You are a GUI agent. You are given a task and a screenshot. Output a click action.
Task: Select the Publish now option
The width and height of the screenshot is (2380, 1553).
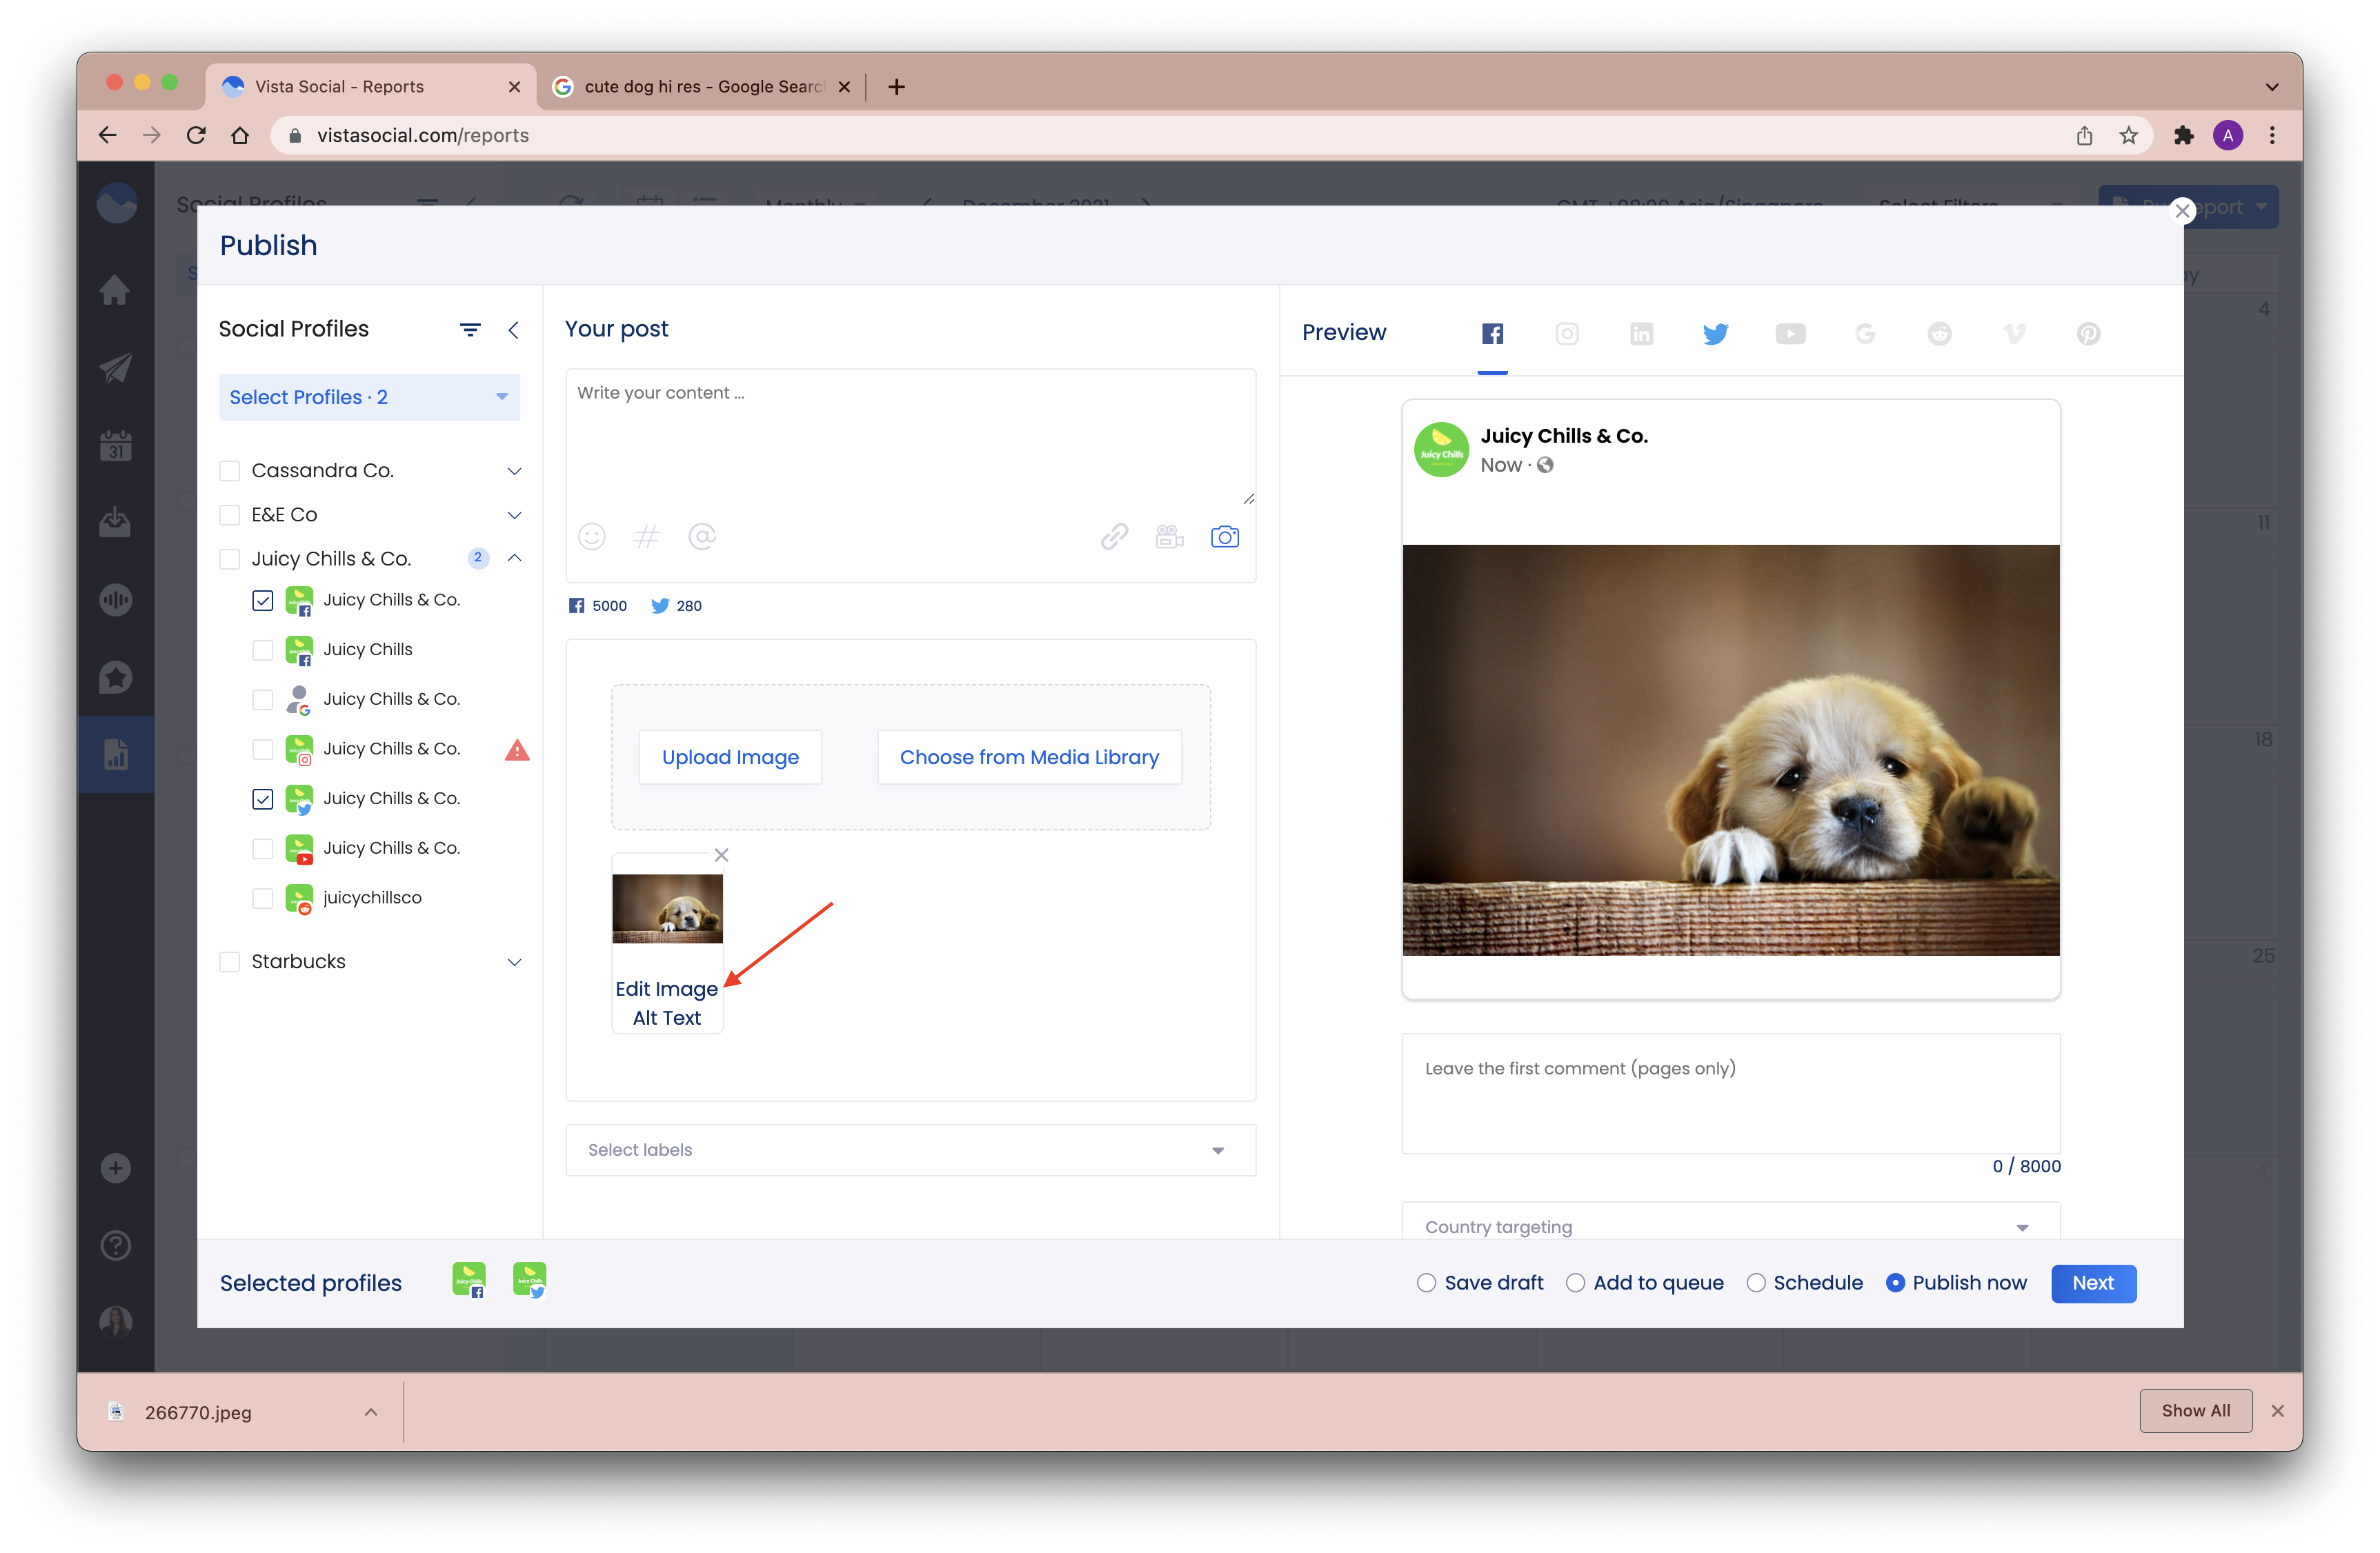coord(1894,1283)
